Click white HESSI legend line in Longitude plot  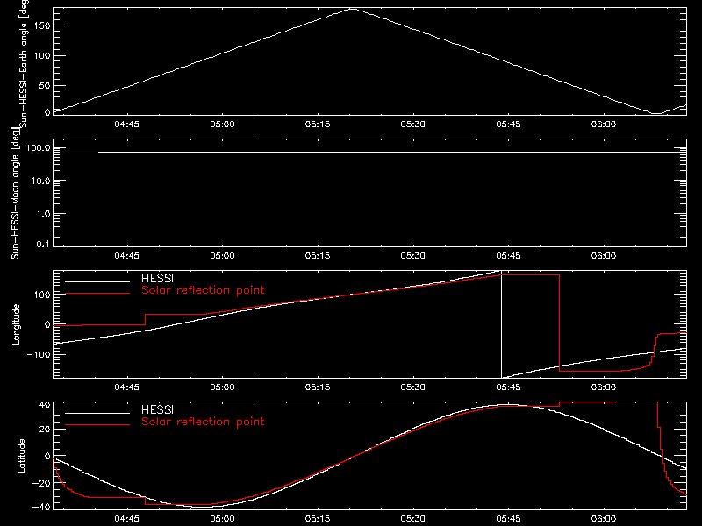click(97, 281)
